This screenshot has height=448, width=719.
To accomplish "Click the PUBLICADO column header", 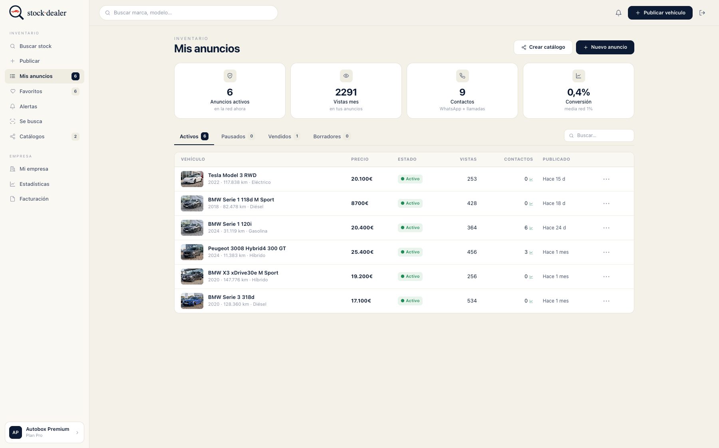I will click(556, 159).
